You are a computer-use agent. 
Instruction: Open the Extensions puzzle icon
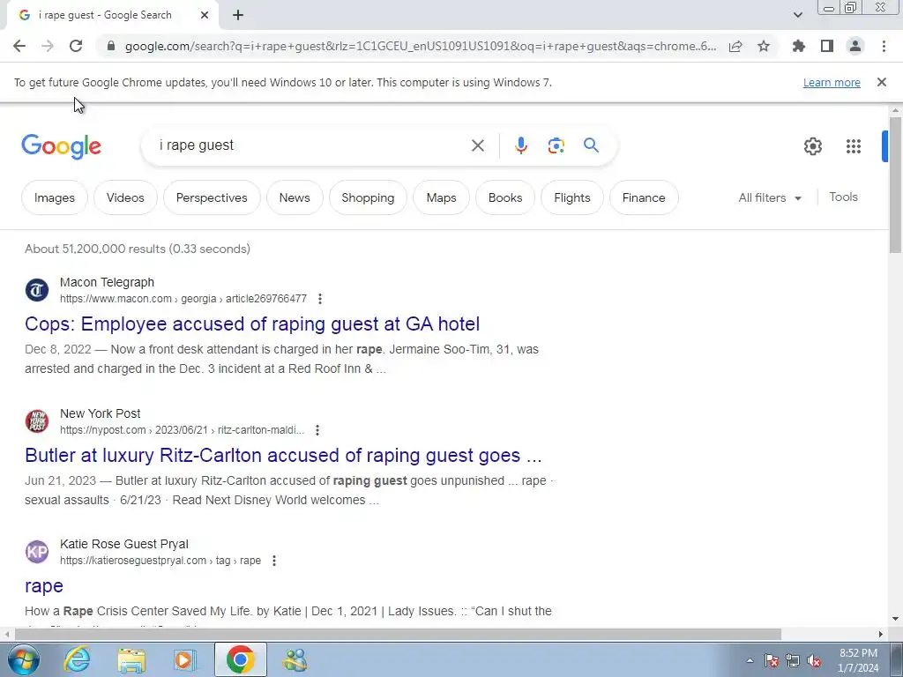coord(798,46)
